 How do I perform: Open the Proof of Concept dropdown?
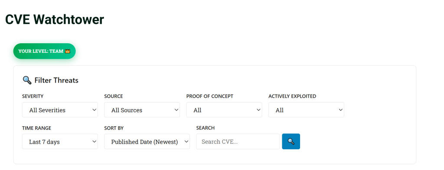224,110
